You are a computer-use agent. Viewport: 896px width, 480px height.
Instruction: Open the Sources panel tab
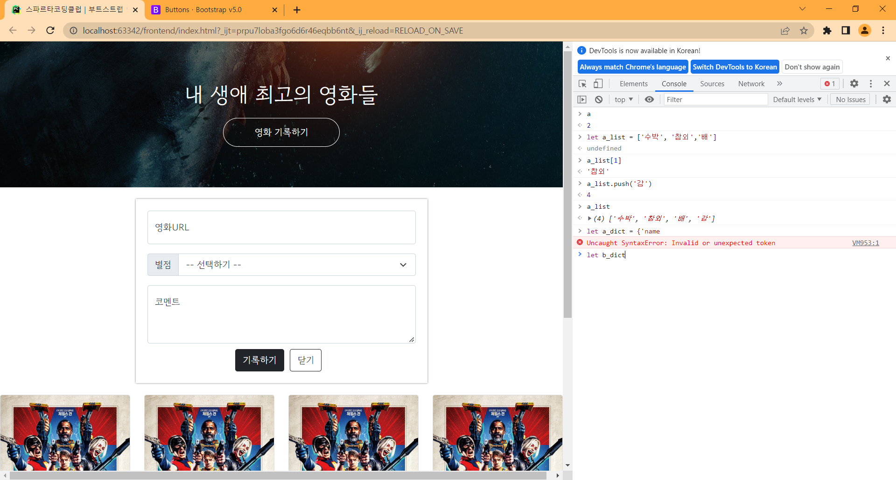[x=712, y=84]
